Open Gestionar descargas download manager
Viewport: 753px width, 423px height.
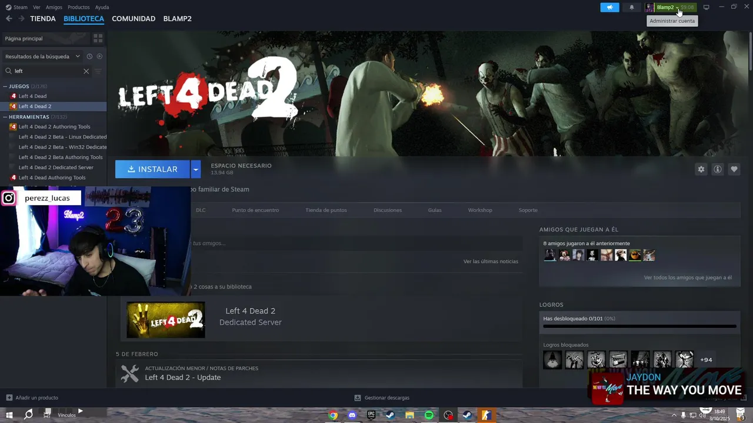click(x=382, y=398)
